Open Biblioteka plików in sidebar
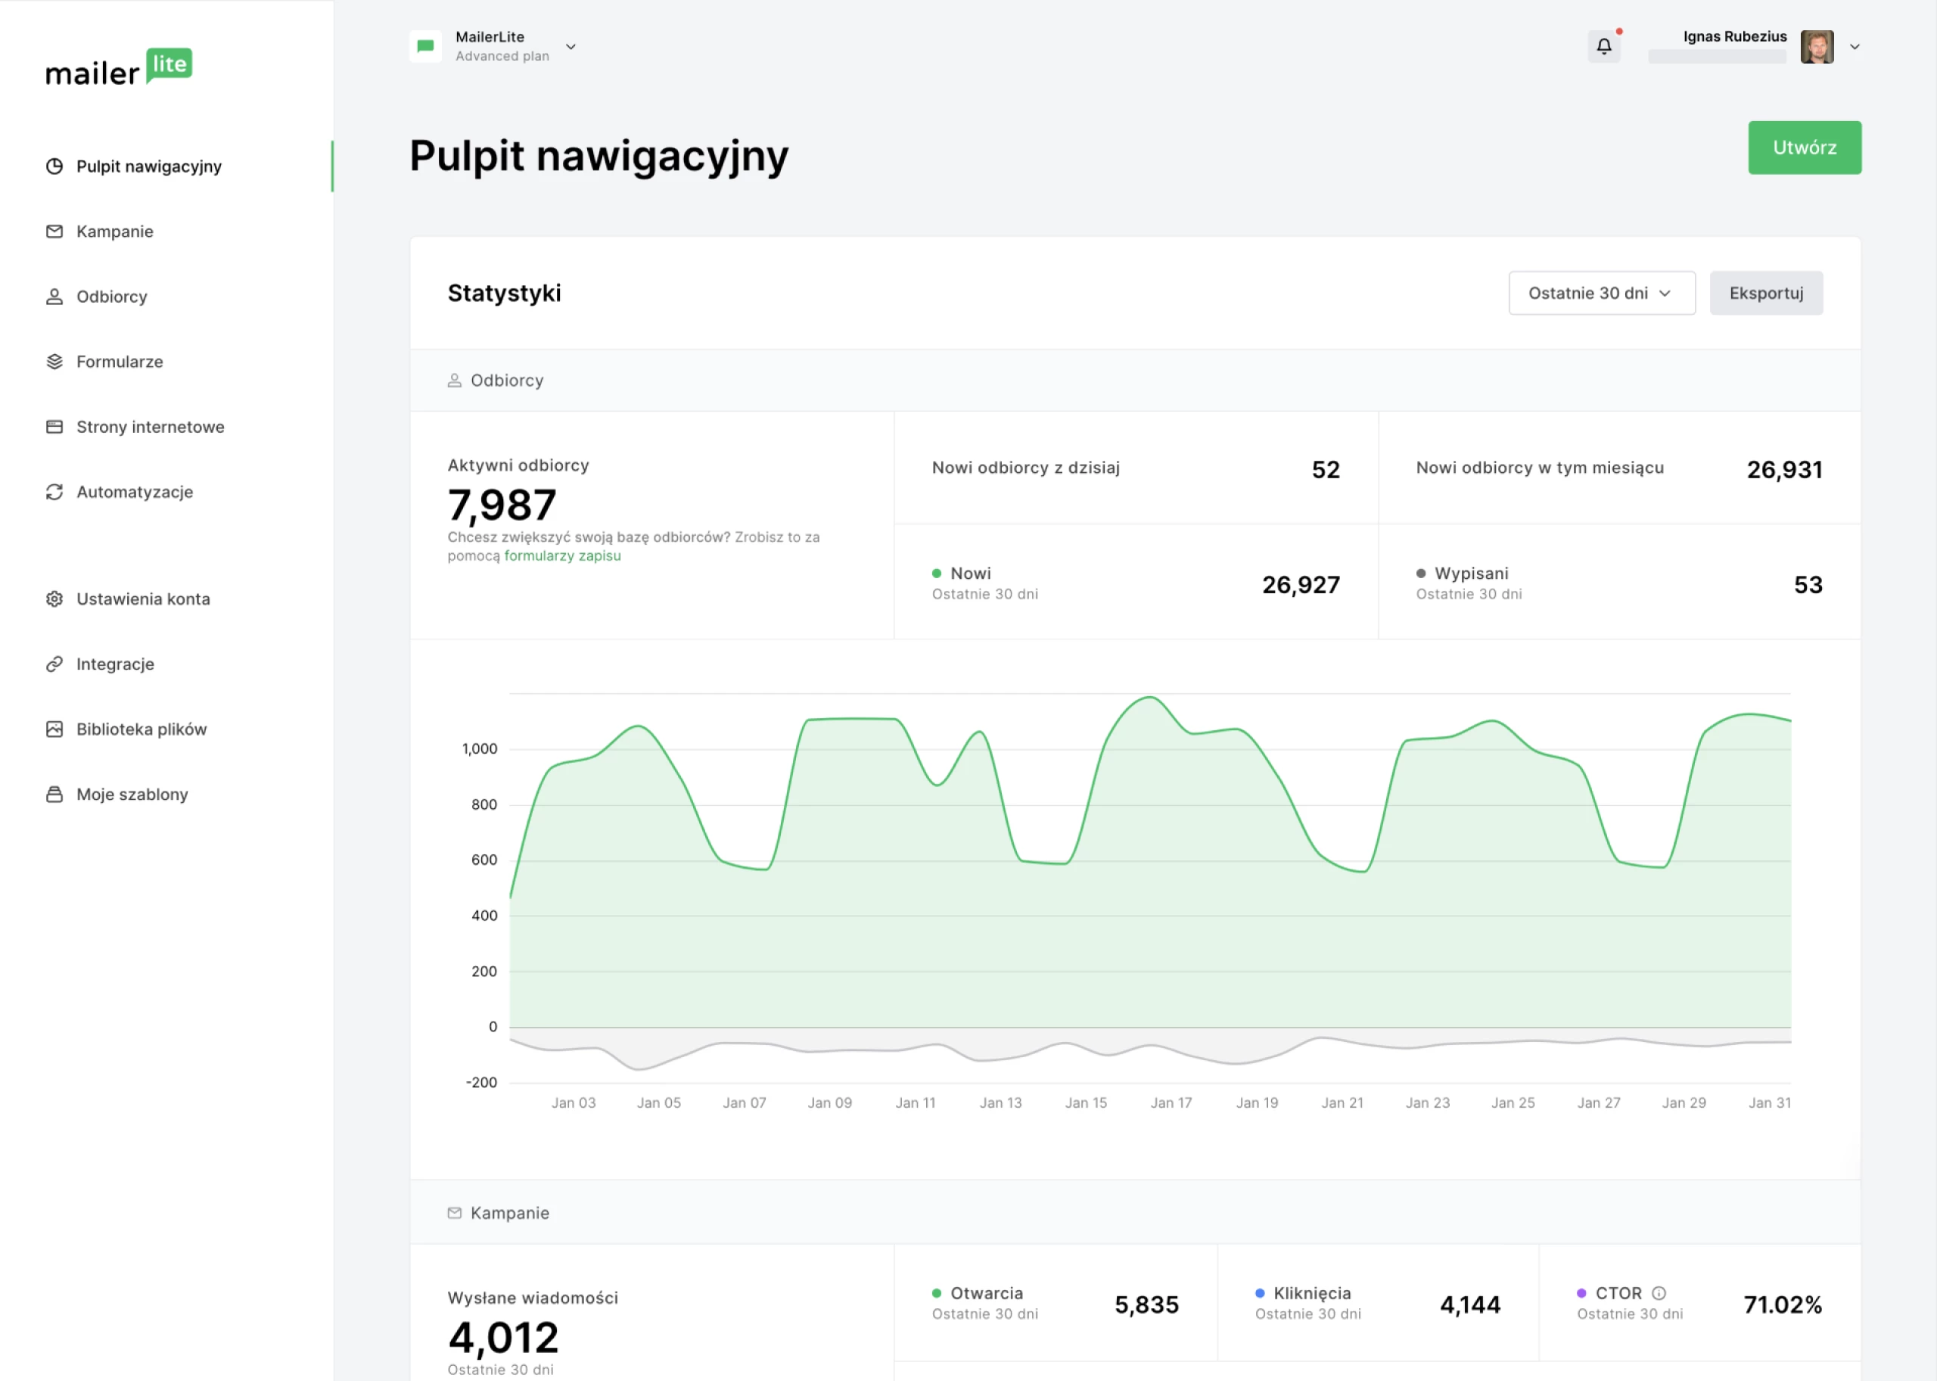Viewport: 1937px width, 1381px height. [141, 729]
